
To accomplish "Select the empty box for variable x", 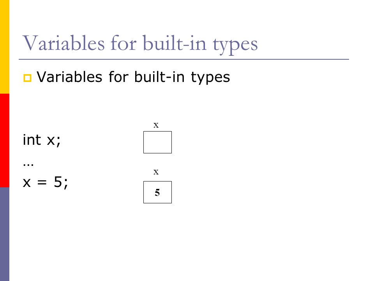I will click(x=157, y=142).
